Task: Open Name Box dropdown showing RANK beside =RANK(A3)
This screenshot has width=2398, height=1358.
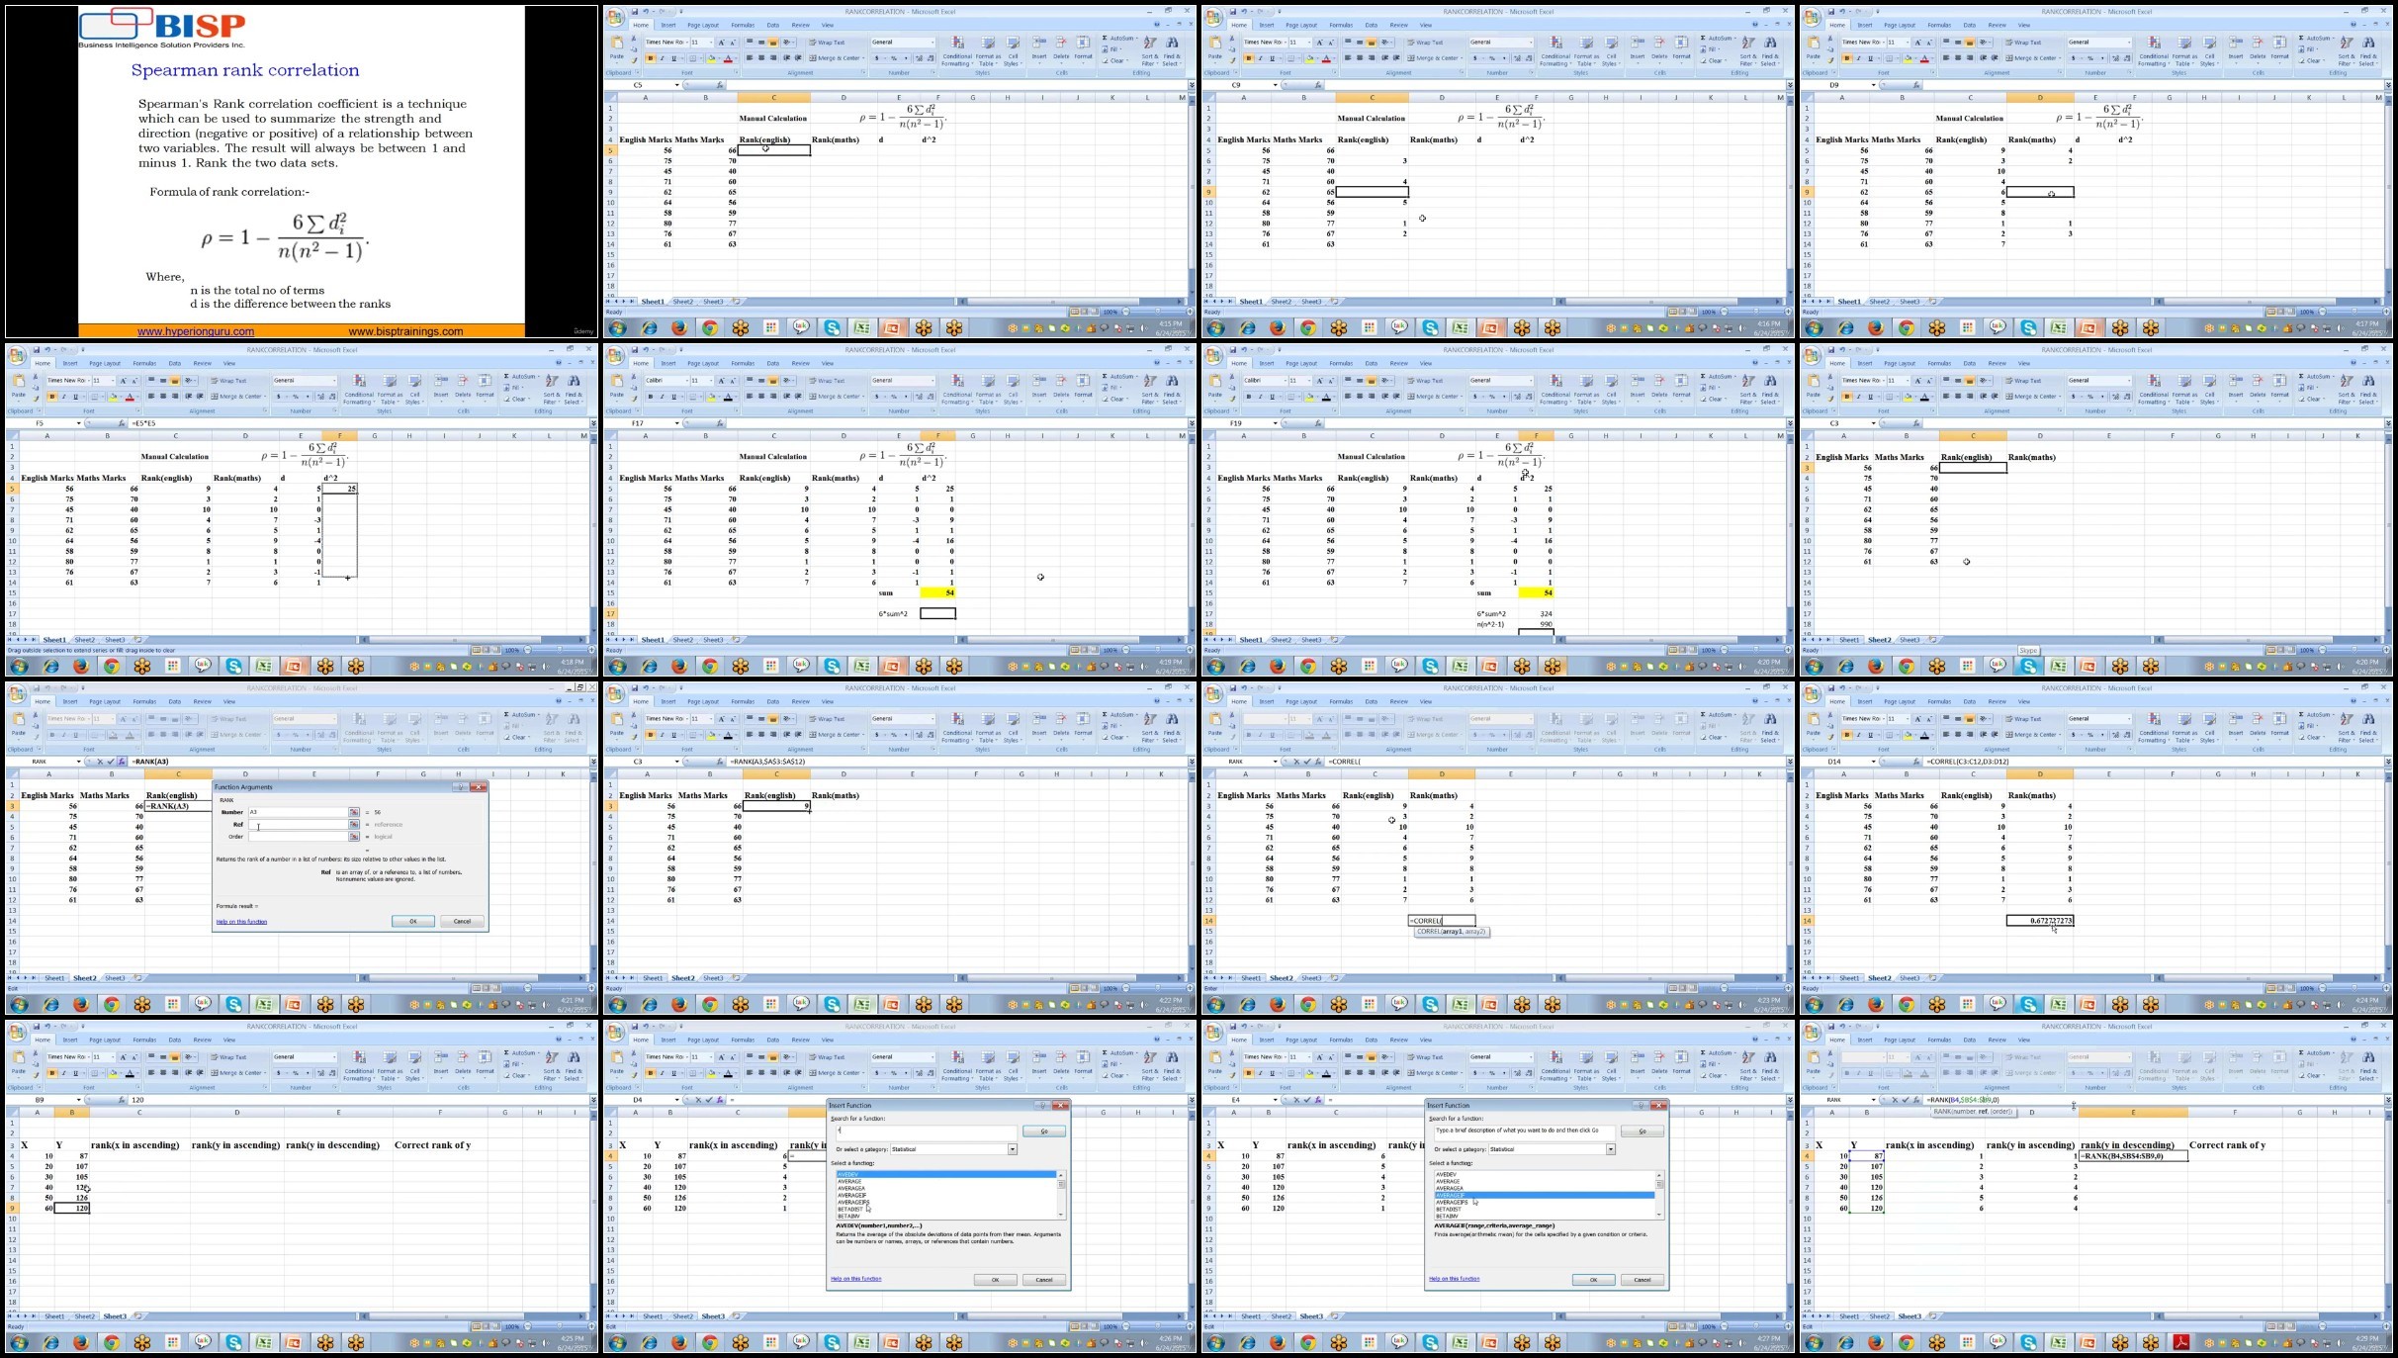Action: [78, 762]
